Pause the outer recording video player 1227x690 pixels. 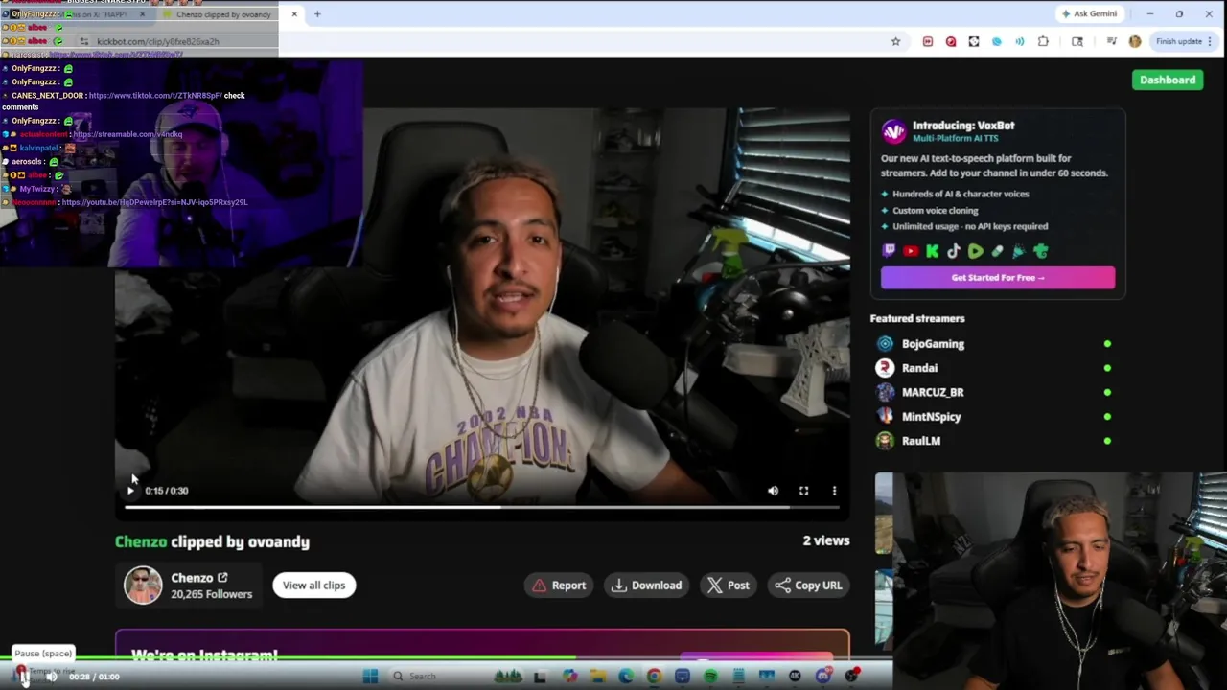click(23, 677)
